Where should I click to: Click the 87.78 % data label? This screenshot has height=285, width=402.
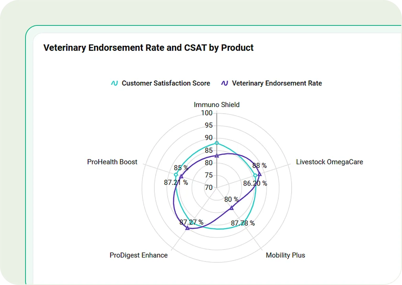point(243,224)
